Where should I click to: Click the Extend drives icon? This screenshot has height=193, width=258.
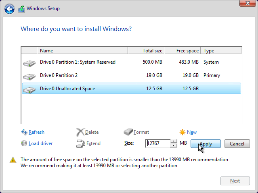[x=80, y=143]
